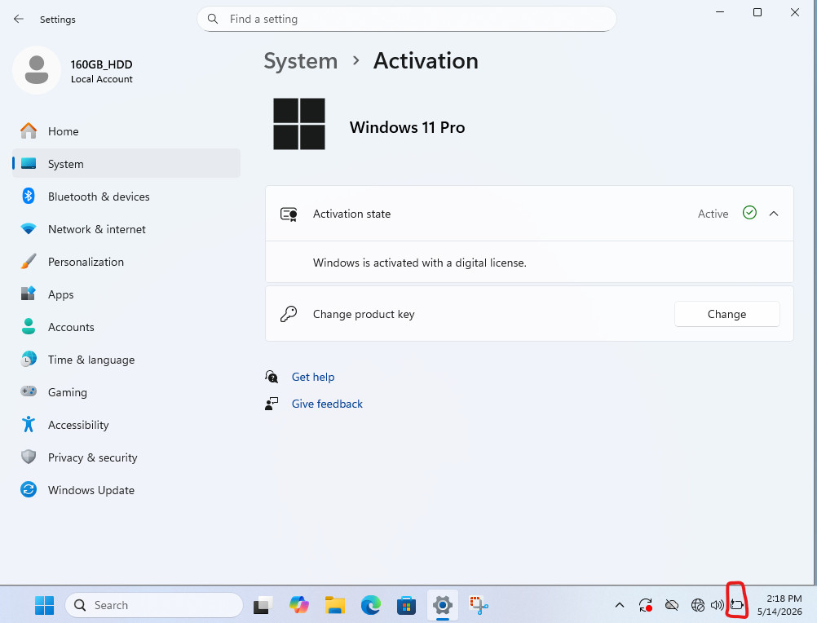Open Bluetooth & devices settings

(126, 197)
